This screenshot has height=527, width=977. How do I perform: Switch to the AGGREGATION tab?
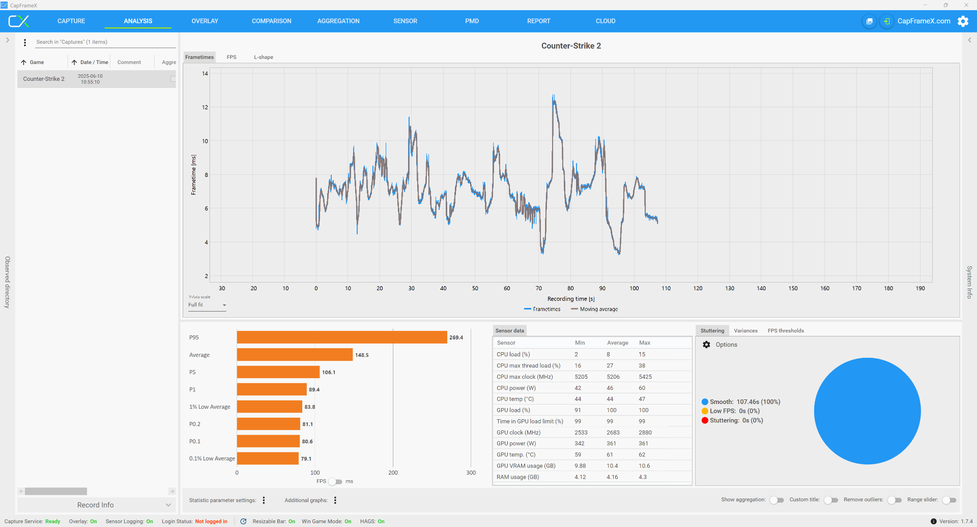pos(338,21)
